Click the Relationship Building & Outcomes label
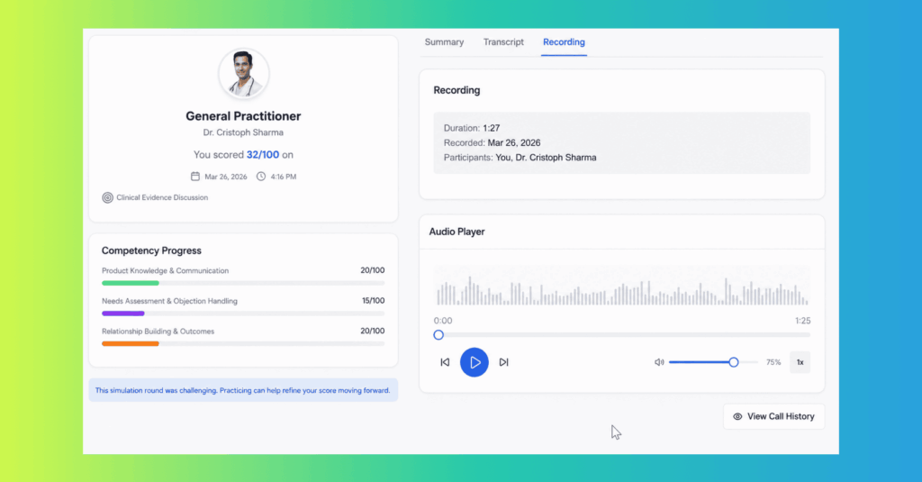This screenshot has height=482, width=922. (158, 332)
